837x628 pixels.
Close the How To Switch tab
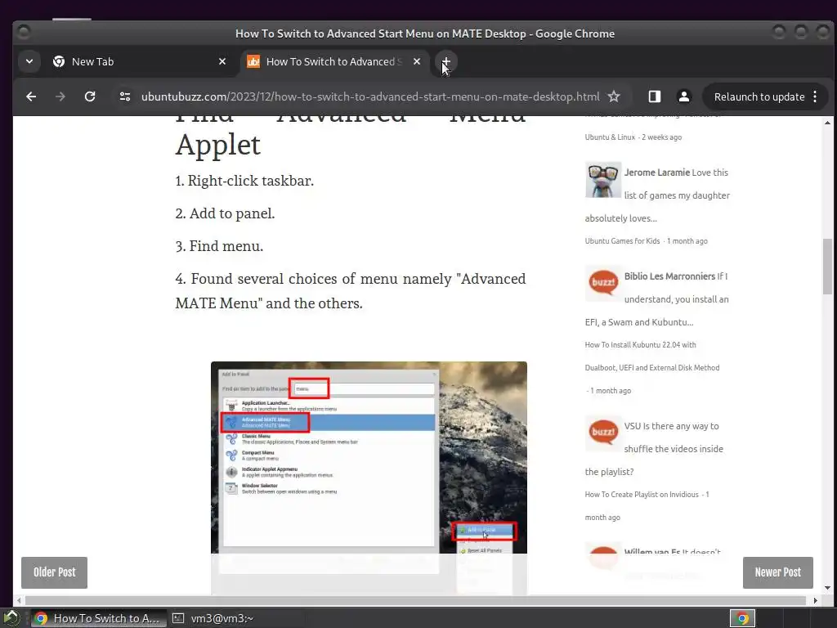click(417, 62)
